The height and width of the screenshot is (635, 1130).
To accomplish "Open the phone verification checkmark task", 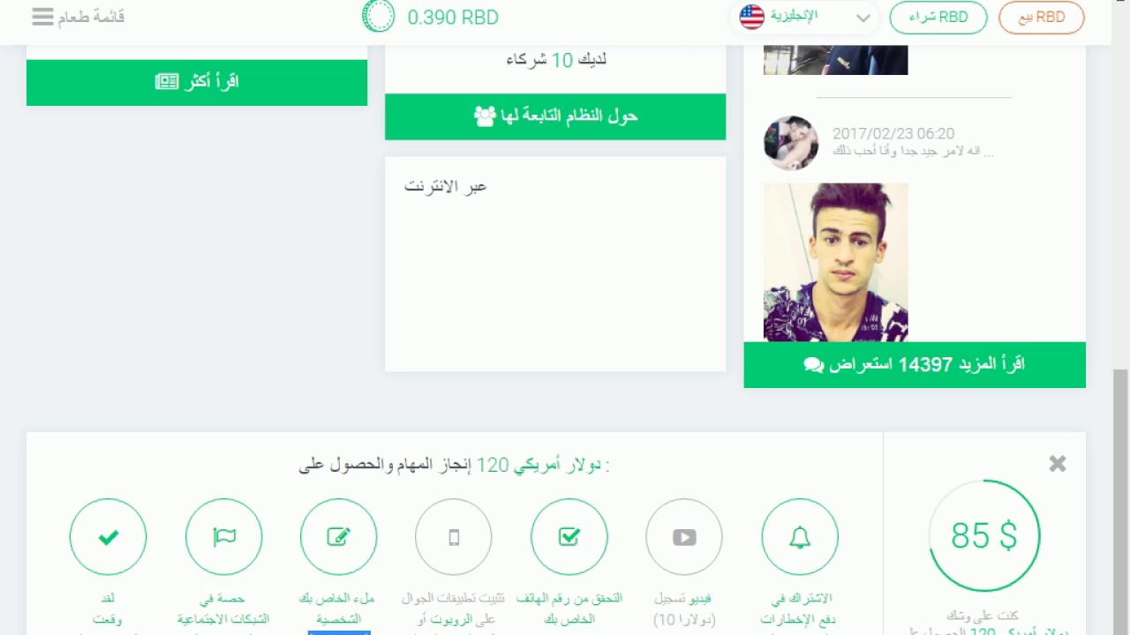I will tap(569, 537).
